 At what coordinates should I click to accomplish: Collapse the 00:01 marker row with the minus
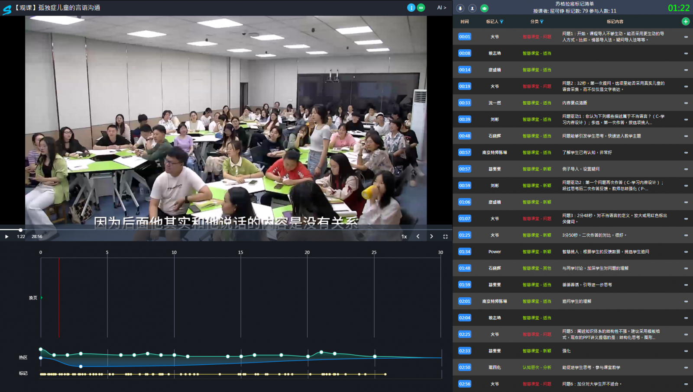(686, 37)
